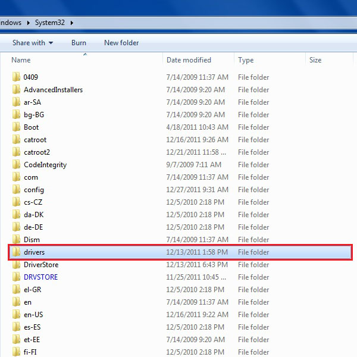The height and width of the screenshot is (357, 357).
Task: Click the catroot2 folder icon
Action: (16, 152)
